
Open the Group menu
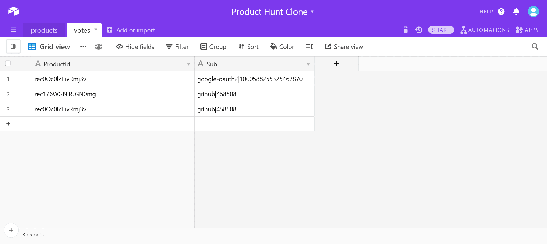213,47
